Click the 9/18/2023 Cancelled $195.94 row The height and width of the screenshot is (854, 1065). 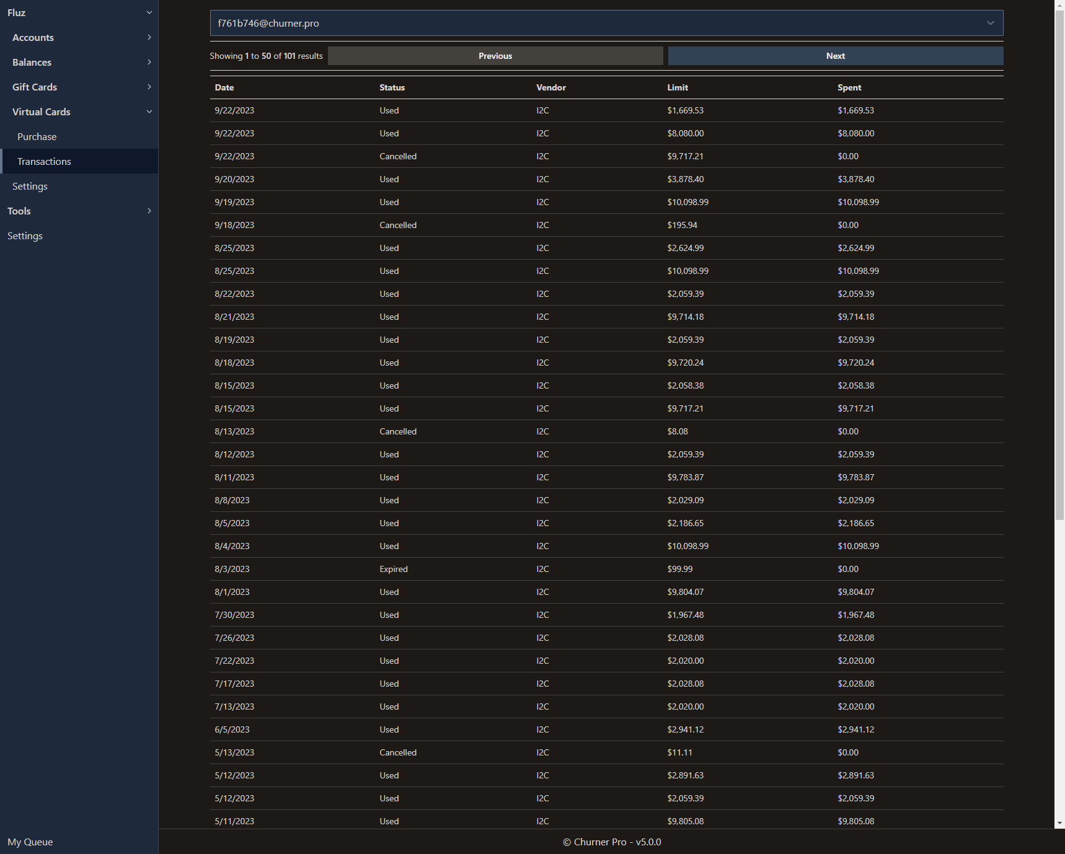(x=606, y=225)
